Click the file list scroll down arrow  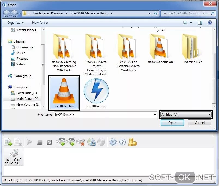(x=214, y=107)
